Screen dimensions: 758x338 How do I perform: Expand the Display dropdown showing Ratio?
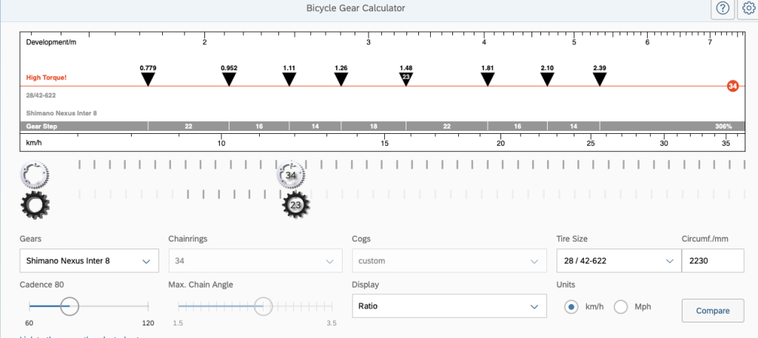(x=449, y=306)
